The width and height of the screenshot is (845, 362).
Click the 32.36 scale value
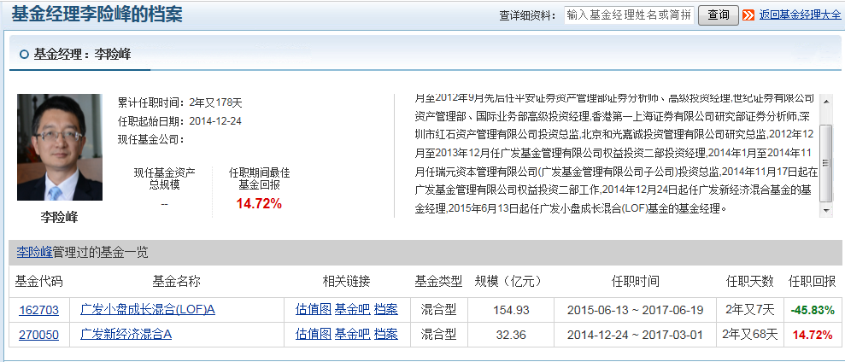coord(511,335)
